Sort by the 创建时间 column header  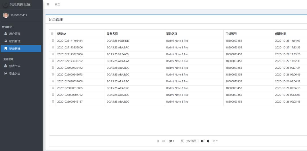tap(281, 34)
